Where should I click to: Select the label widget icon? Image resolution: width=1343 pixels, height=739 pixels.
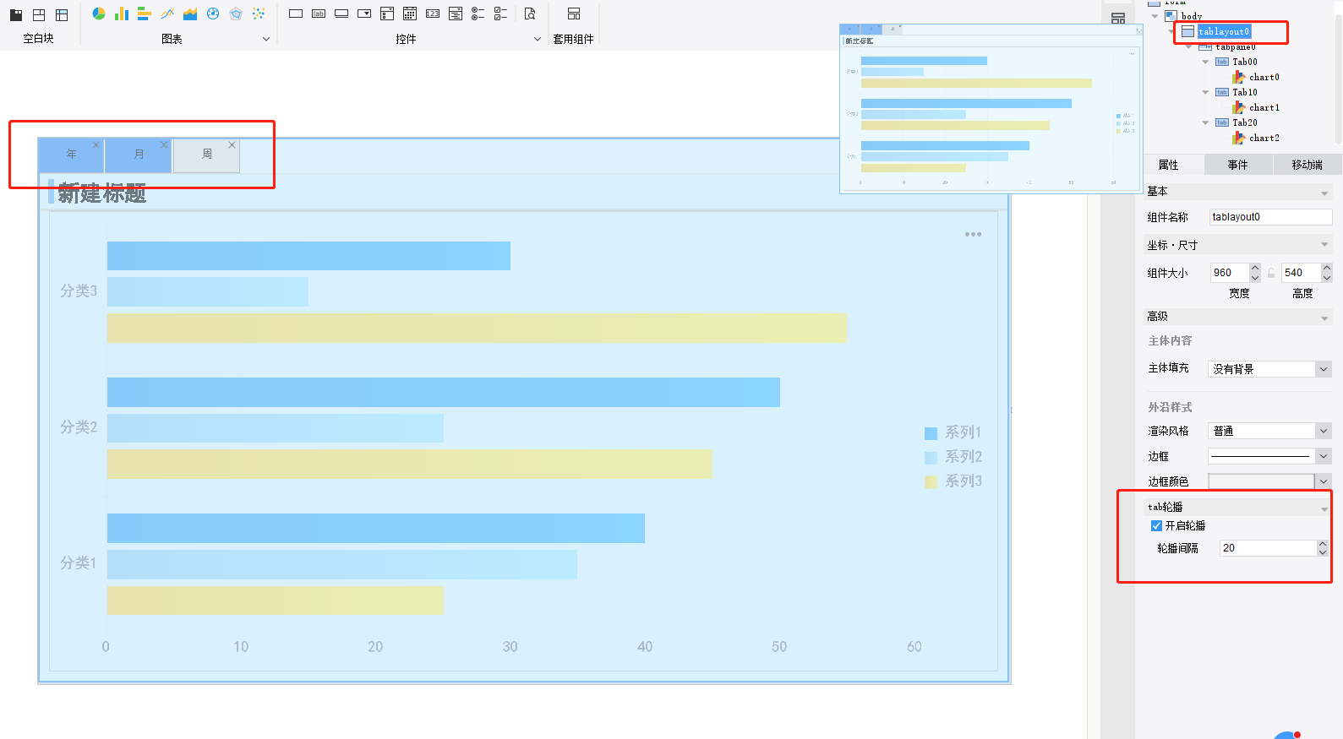click(319, 14)
